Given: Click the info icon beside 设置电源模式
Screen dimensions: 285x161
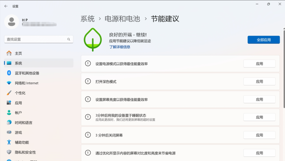Looking at the screenshot, I should click(88, 64).
